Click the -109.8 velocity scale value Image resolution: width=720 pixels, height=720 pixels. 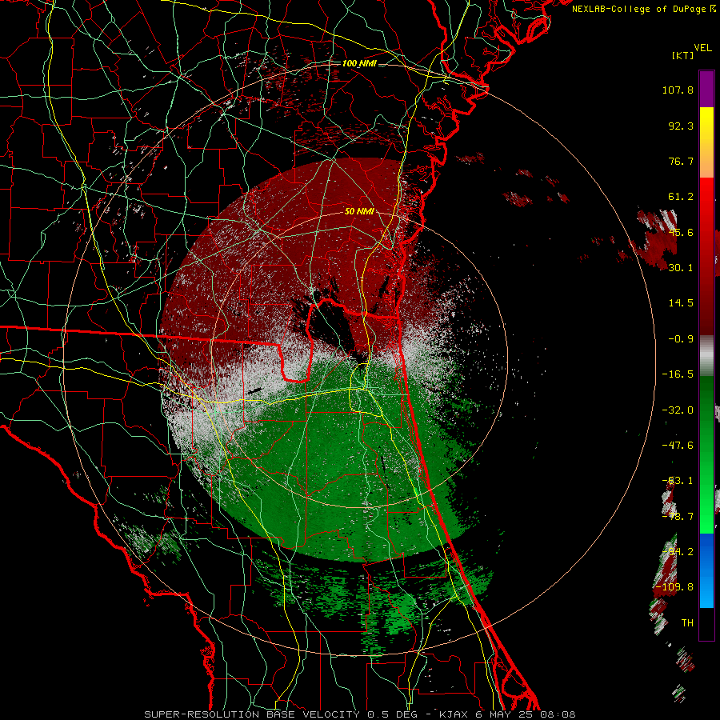674,587
